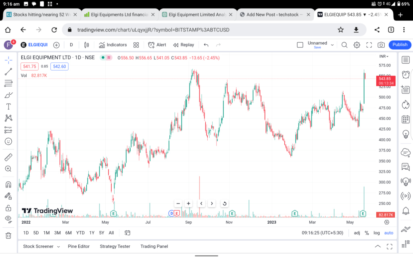Toggle the log scale option
Viewport: 413px width, 258px height.
(377, 233)
